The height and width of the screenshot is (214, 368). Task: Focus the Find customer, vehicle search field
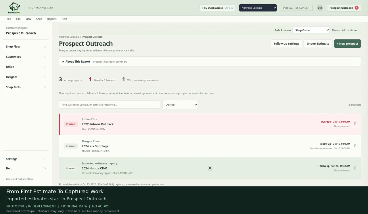pyautogui.click(x=110, y=105)
